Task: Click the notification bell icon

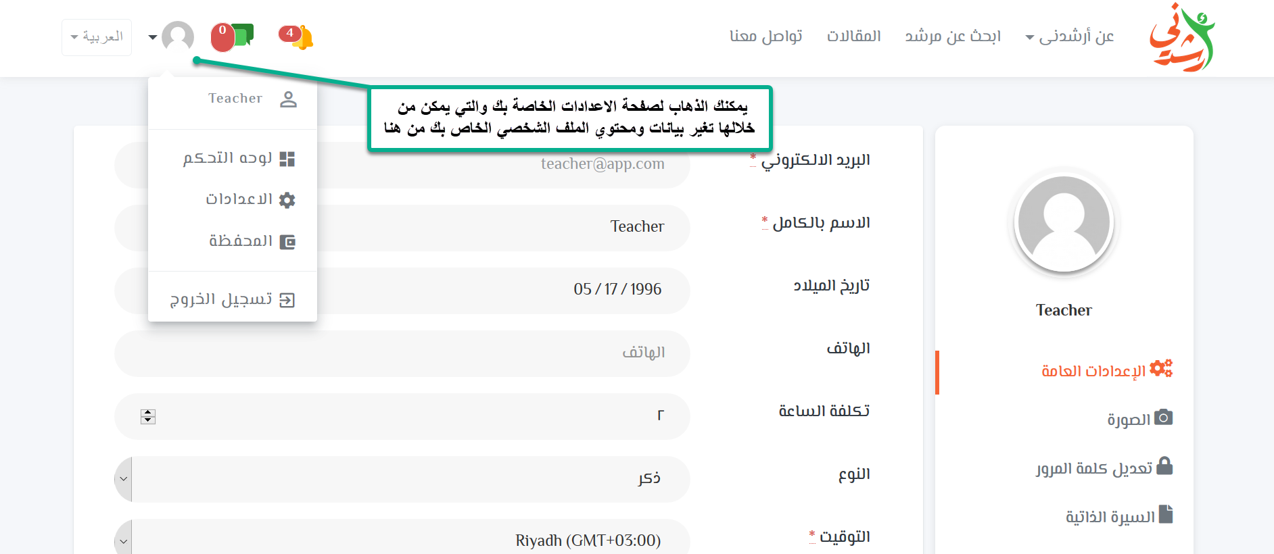Action: coord(301,37)
